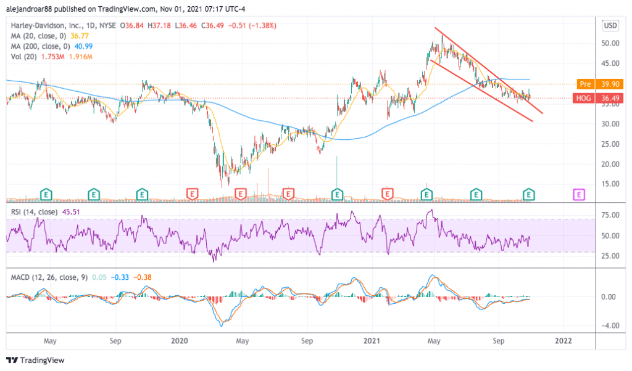Click the 25.00 price axis label

(x=610, y=144)
